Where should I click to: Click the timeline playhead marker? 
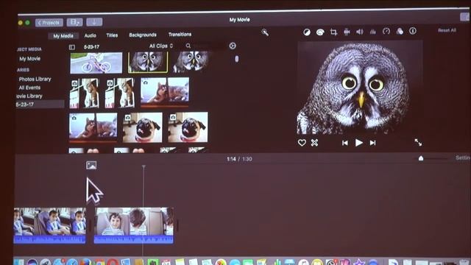click(144, 166)
